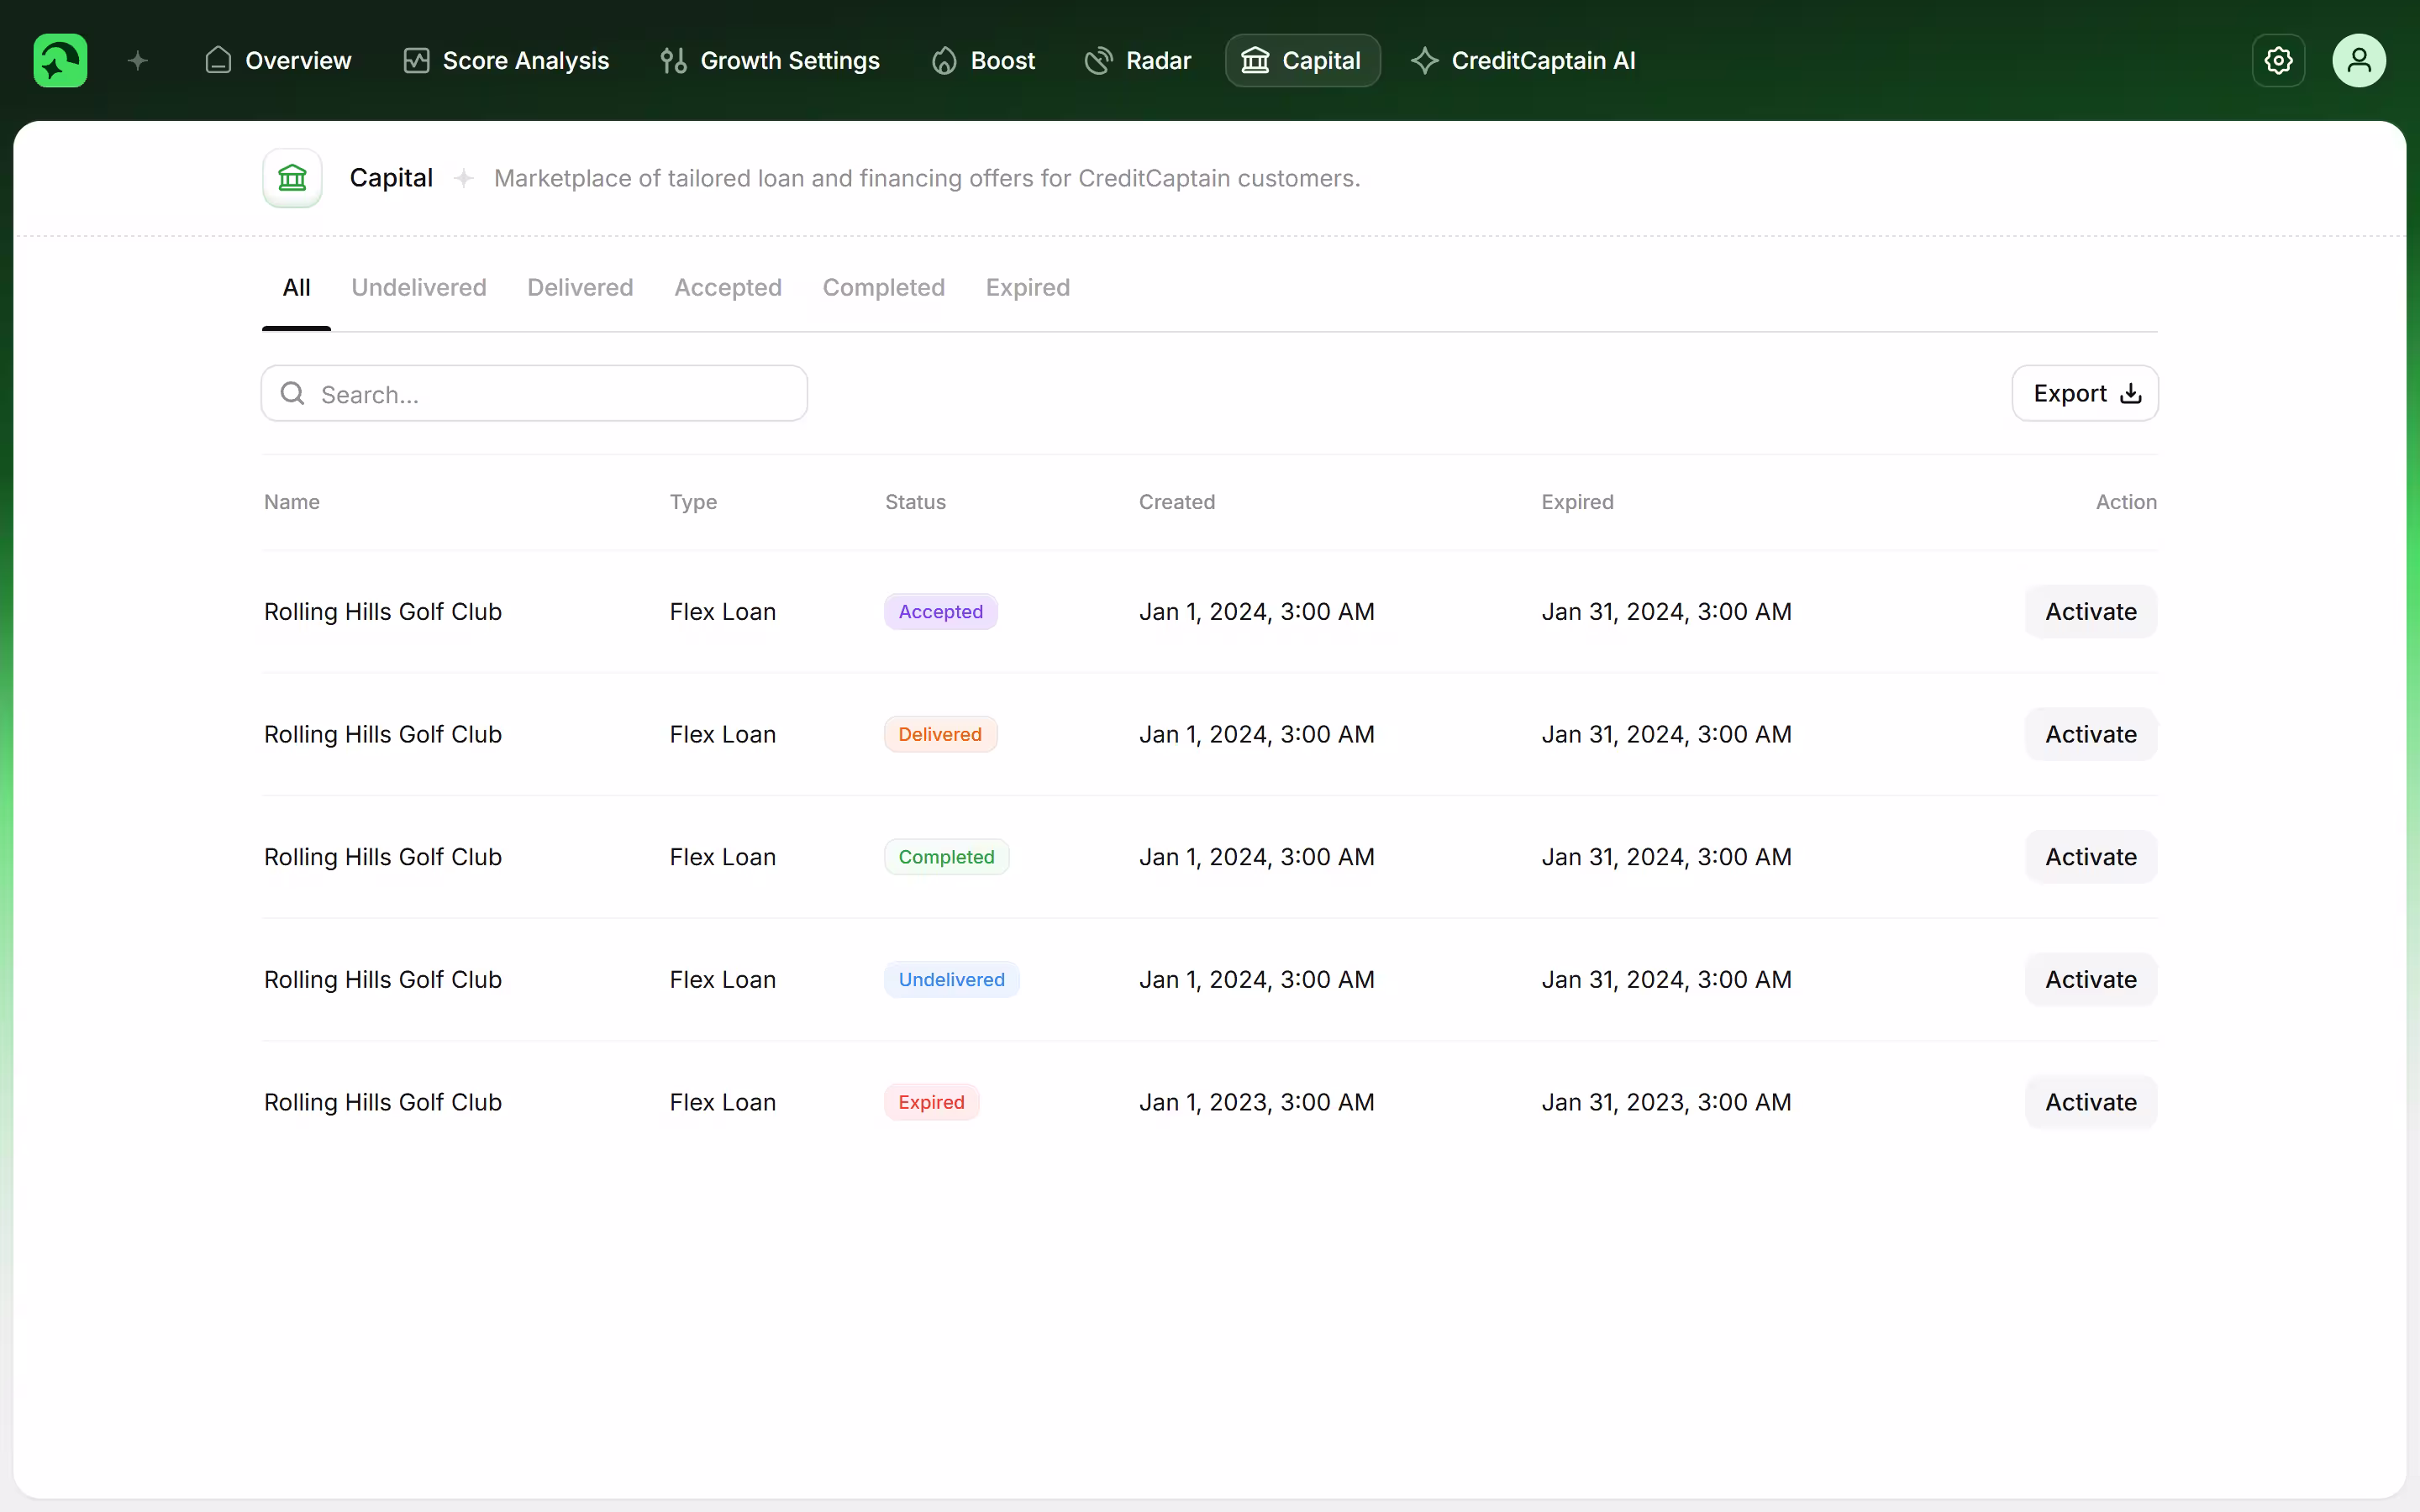This screenshot has width=2420, height=1512.
Task: Activate the Delivered Flex Loan offer
Action: coord(2091,735)
